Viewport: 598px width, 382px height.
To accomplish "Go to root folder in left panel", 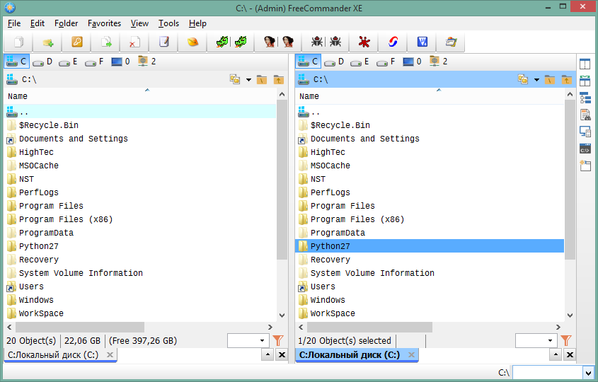I will click(261, 80).
